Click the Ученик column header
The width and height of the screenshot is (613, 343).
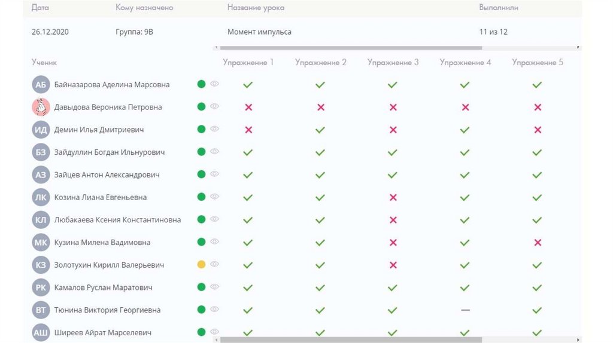pyautogui.click(x=44, y=62)
